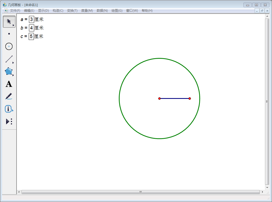Select the Compass circle tool

pyautogui.click(x=9, y=47)
